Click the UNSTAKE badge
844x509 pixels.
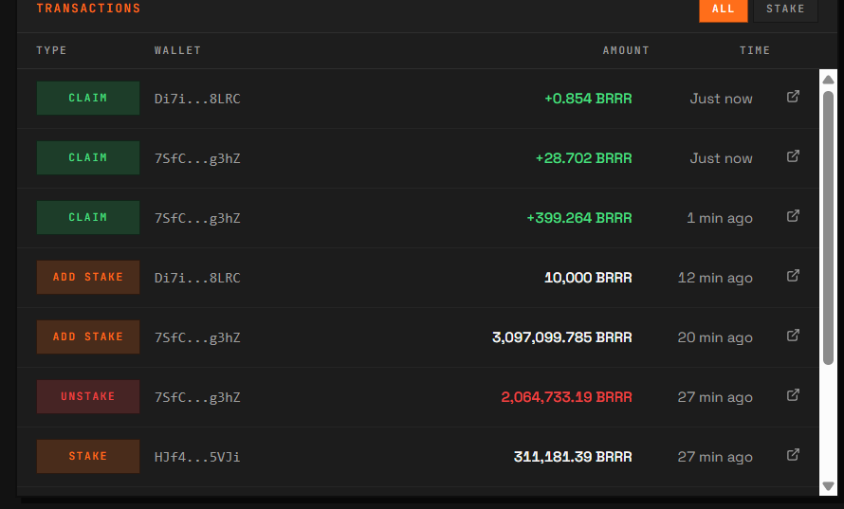[x=88, y=396]
